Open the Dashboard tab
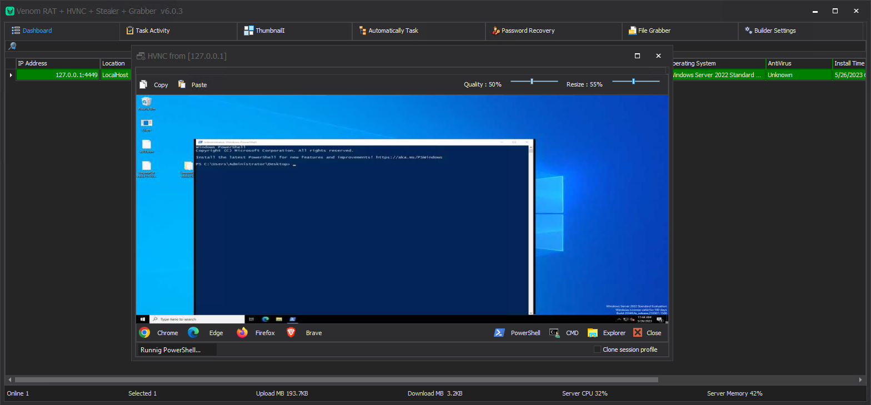Viewport: 871px width, 405px height. (x=62, y=31)
